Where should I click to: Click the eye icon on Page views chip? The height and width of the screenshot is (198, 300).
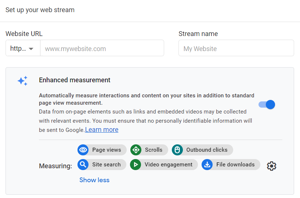(83, 150)
